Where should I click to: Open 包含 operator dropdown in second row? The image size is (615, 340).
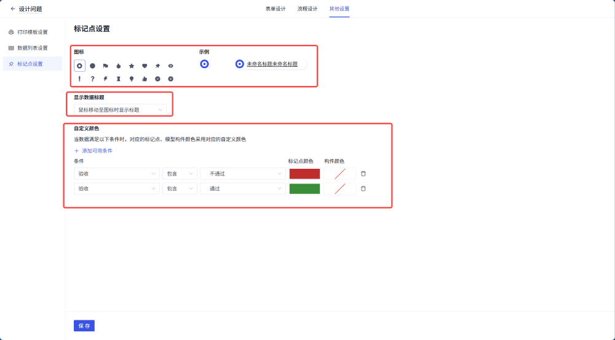180,188
